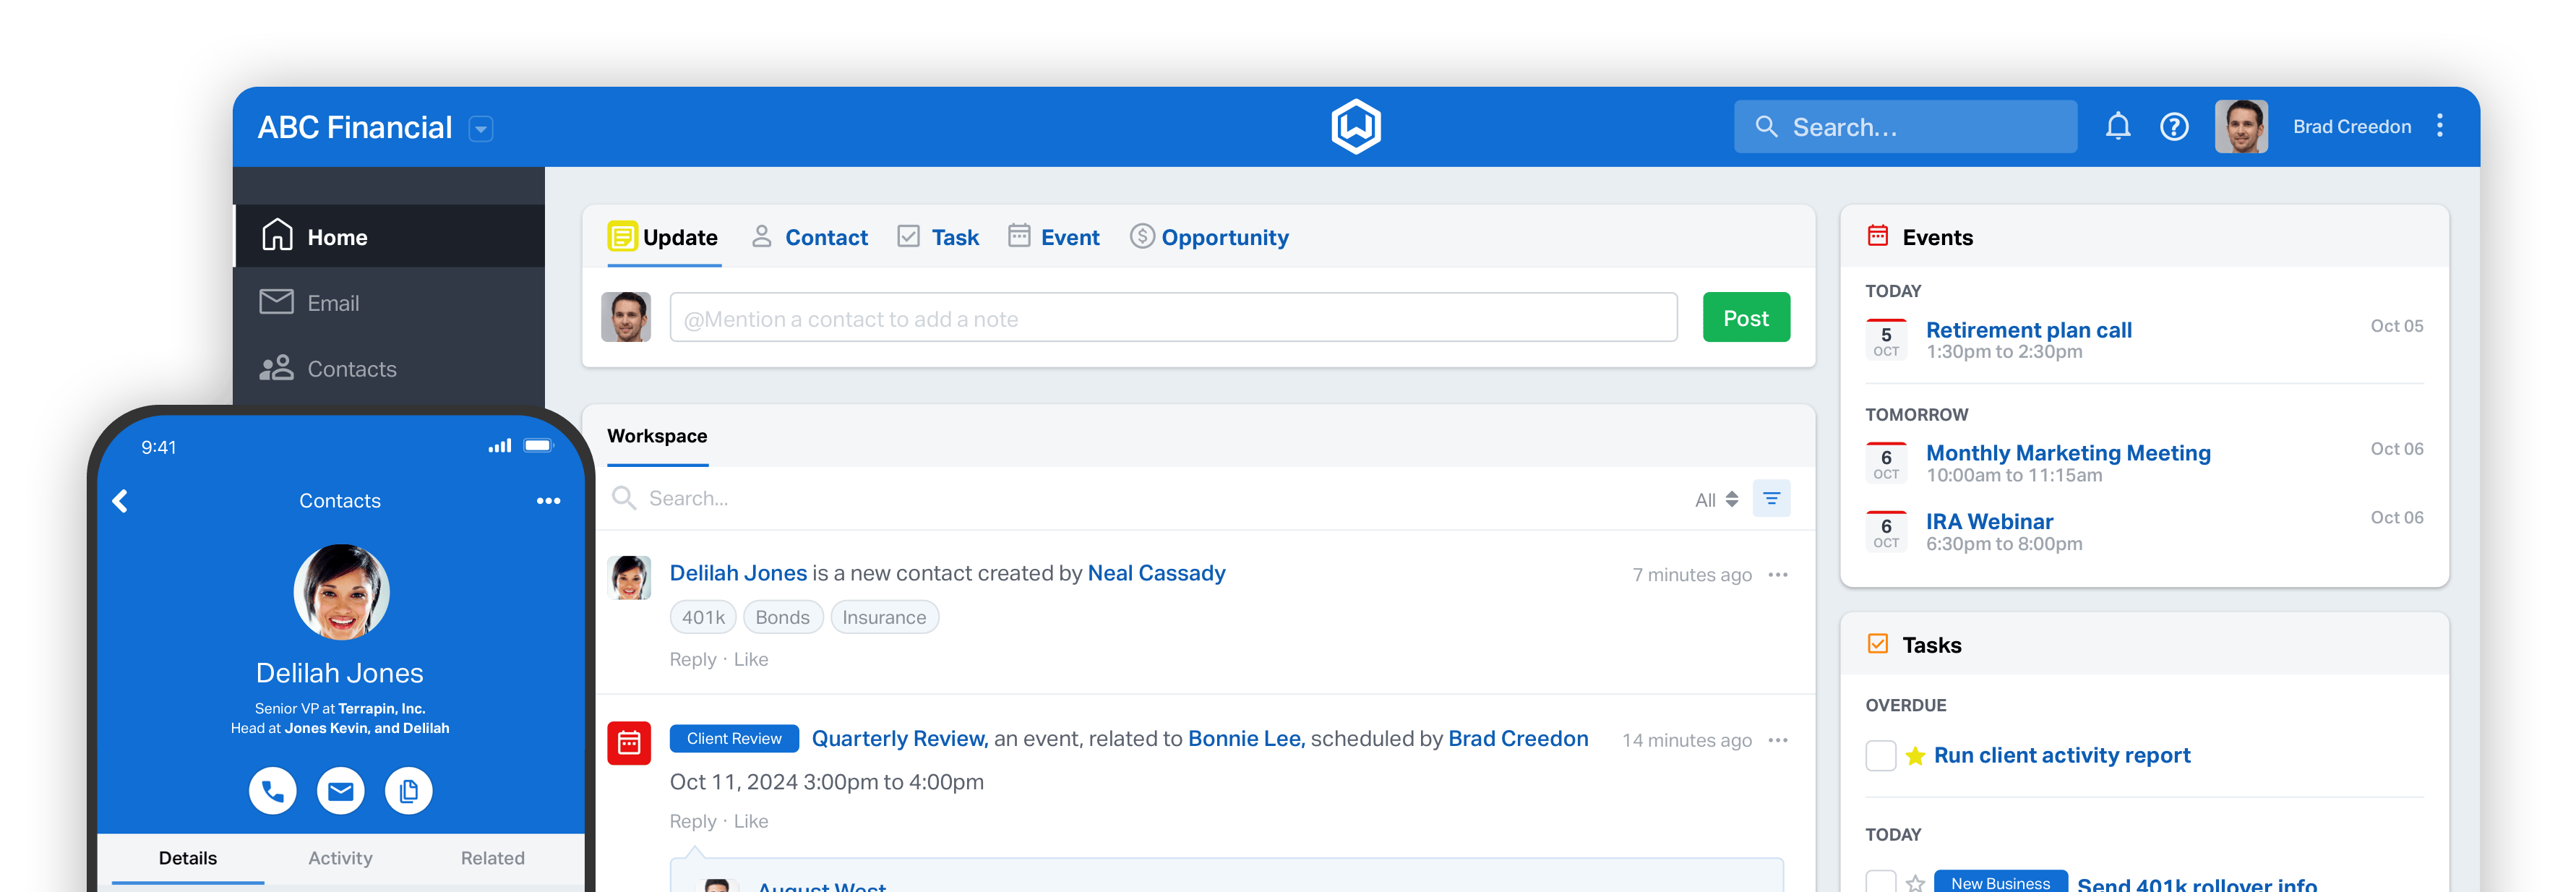Click the green Post button
The width and height of the screenshot is (2576, 892).
point(1746,318)
